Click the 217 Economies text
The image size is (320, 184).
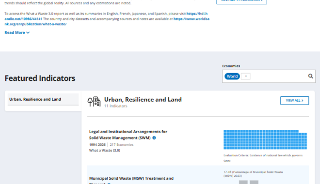click(x=121, y=145)
